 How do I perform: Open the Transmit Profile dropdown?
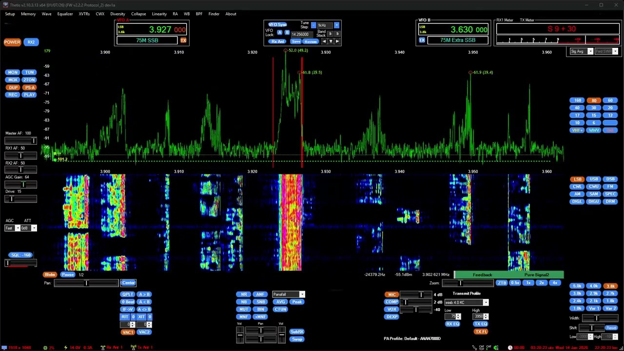tap(467, 302)
